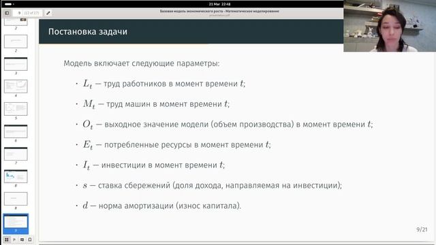Click the document title in the header bar
436x245 pixels.
pyautogui.click(x=219, y=11)
